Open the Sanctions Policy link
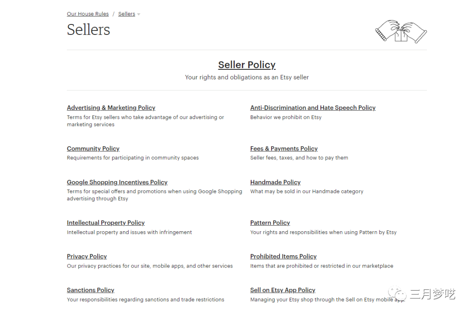The image size is (471, 315). (90, 290)
